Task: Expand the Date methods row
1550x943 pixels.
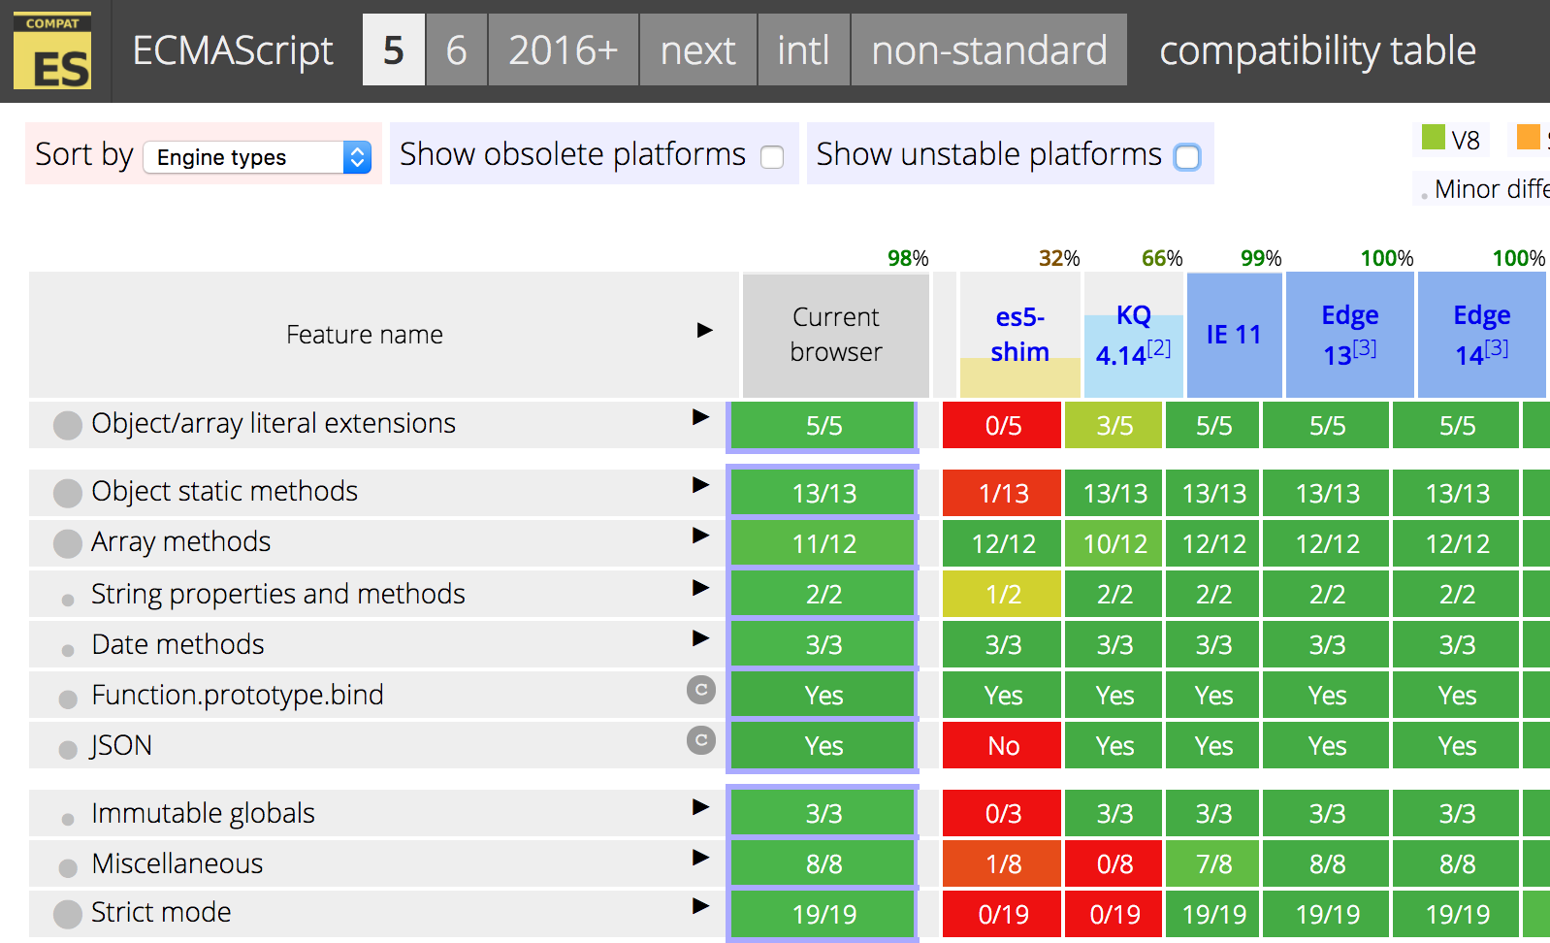Action: click(x=700, y=638)
